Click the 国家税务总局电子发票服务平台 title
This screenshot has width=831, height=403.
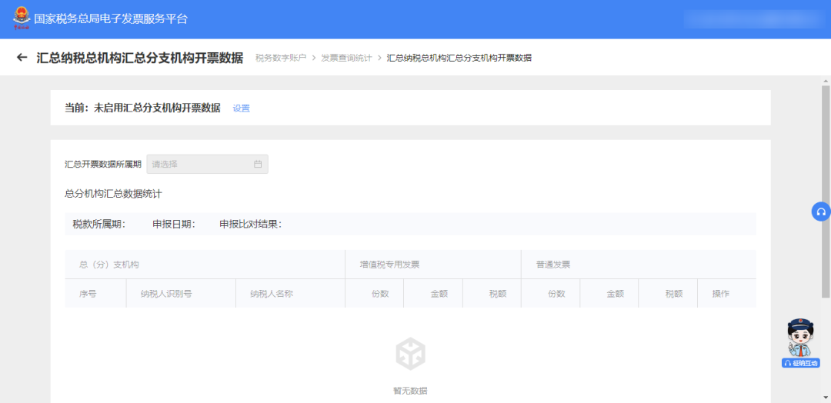pyautogui.click(x=111, y=19)
